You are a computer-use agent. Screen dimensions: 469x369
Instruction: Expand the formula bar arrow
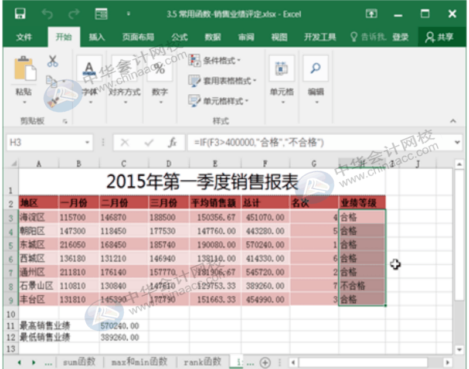(x=457, y=142)
